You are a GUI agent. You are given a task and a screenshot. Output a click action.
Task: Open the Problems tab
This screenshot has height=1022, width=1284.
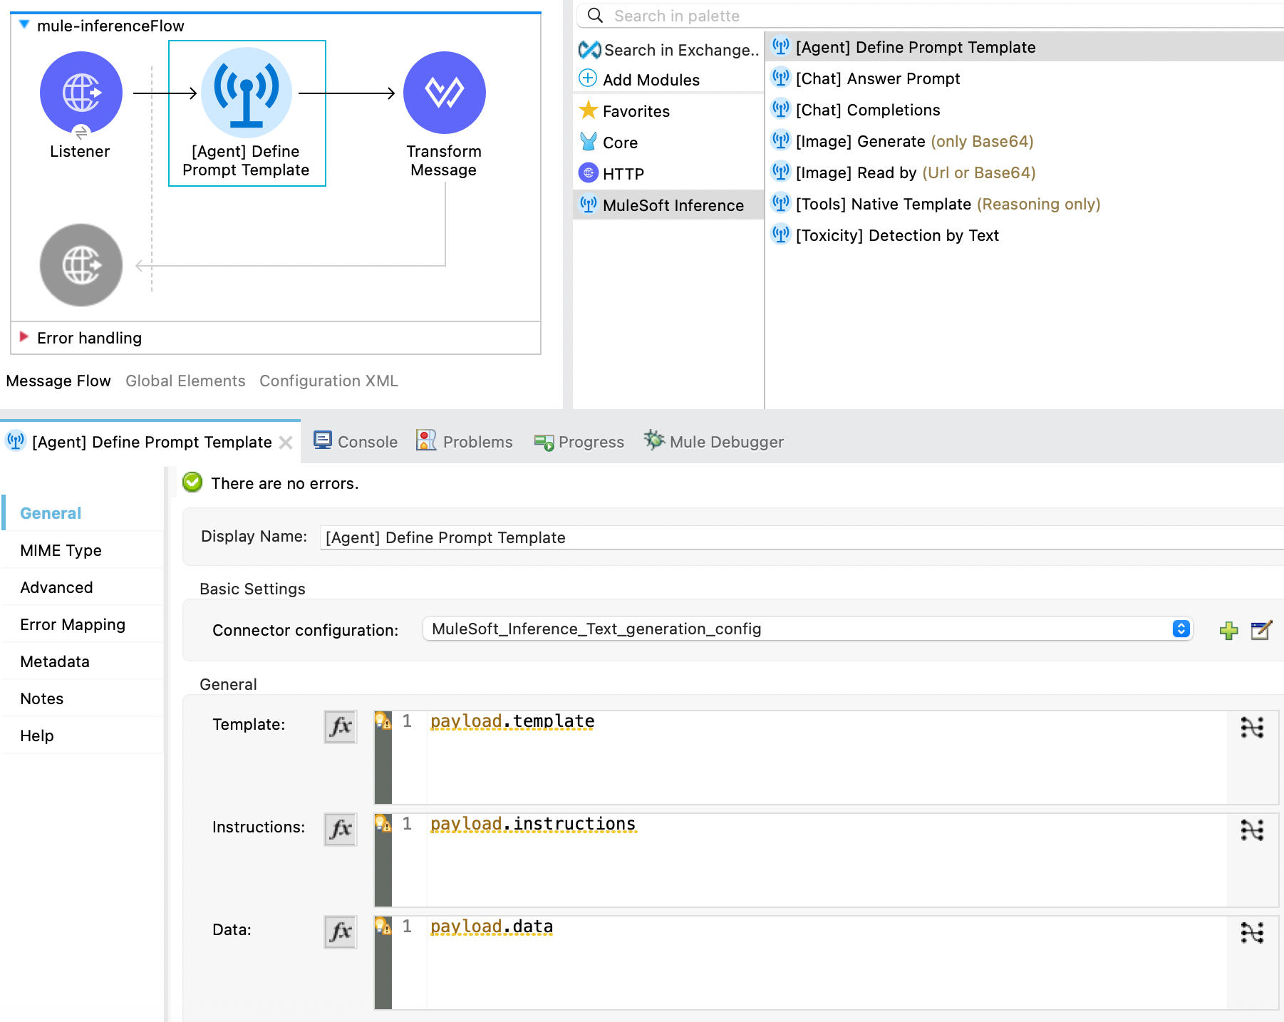(465, 442)
